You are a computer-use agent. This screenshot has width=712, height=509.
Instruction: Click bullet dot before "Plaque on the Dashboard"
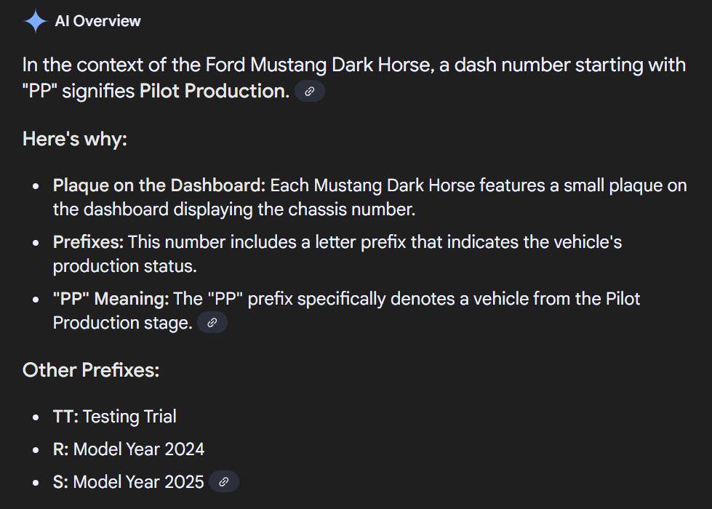tap(36, 185)
